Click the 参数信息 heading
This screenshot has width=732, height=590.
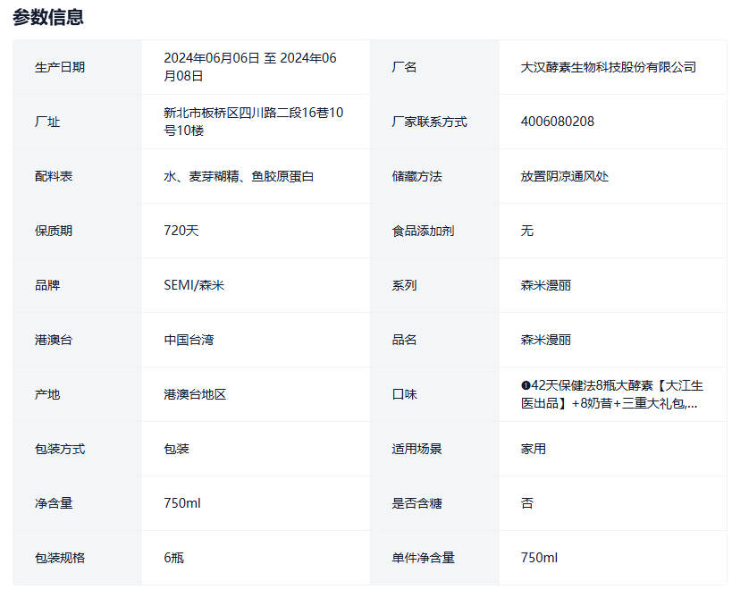48,17
